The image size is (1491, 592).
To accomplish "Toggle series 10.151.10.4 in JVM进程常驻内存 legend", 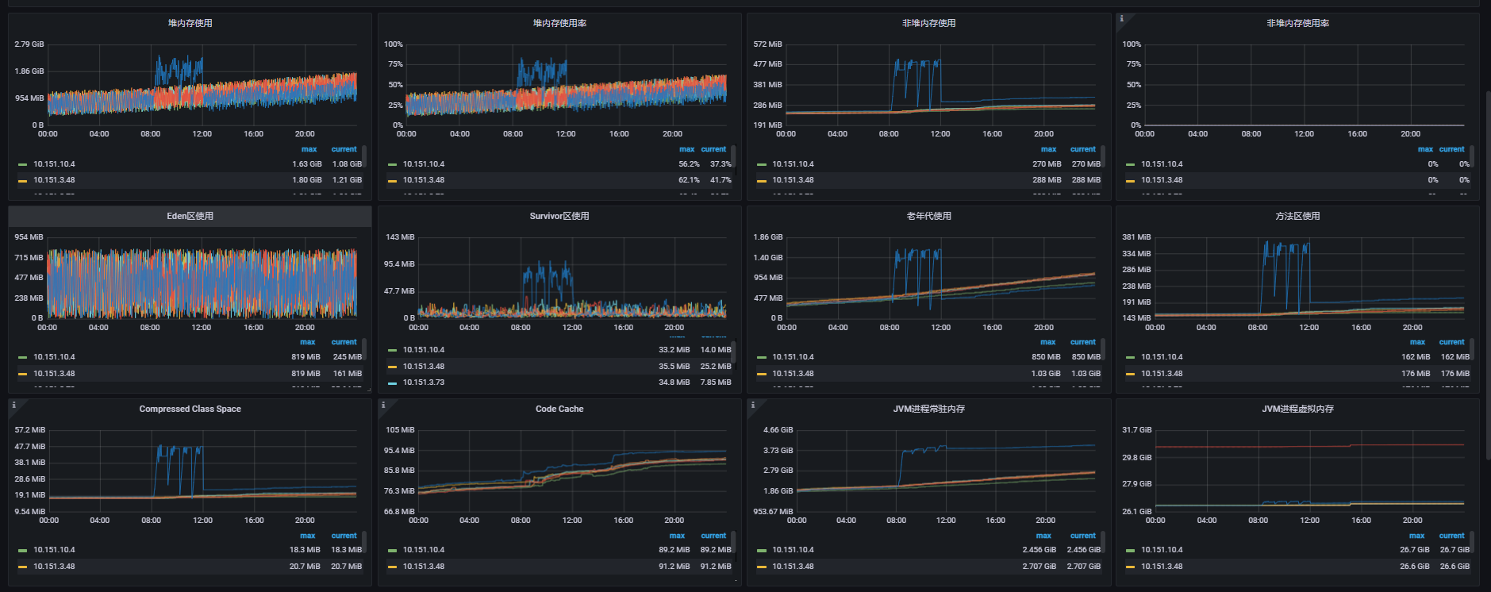I will pos(793,550).
